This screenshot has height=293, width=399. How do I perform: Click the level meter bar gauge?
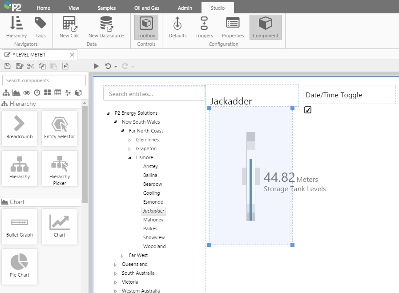point(251,177)
